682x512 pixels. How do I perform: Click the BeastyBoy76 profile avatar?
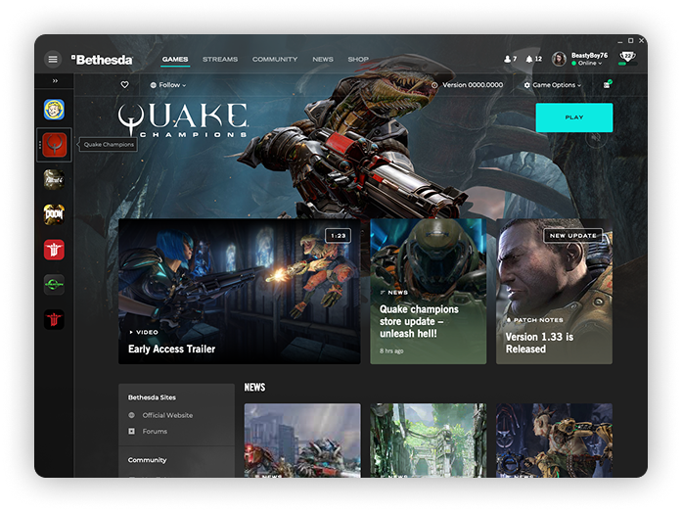point(559,59)
